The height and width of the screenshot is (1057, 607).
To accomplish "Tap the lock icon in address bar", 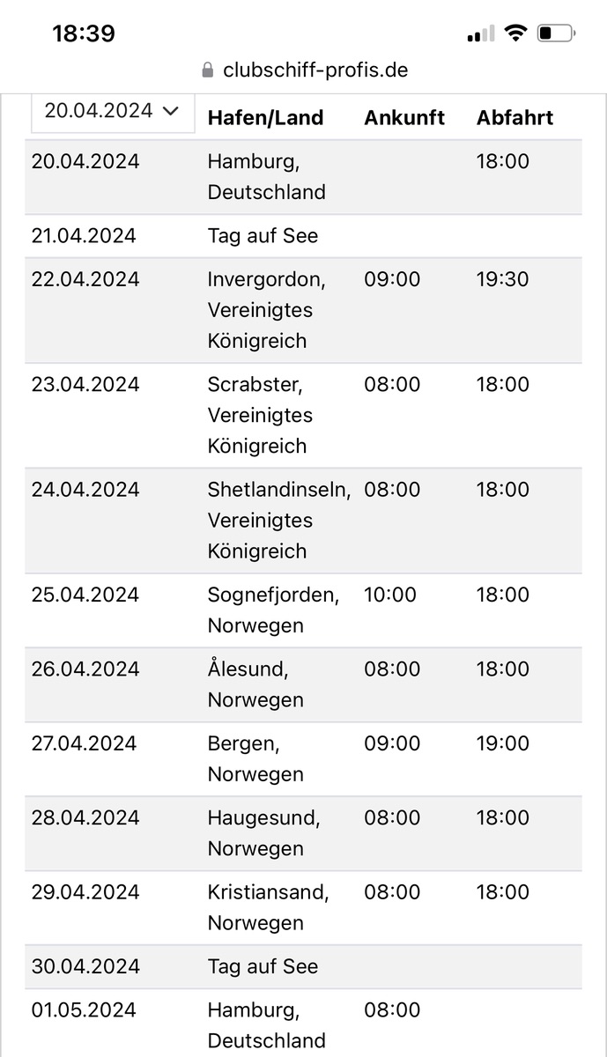I will pyautogui.click(x=208, y=70).
